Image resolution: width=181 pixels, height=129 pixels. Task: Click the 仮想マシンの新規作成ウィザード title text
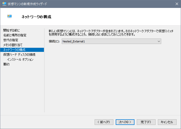pos(28,4)
